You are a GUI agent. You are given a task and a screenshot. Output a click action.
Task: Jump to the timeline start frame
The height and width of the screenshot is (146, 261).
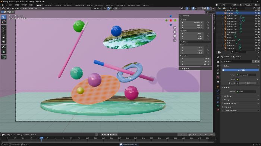coord(103,134)
